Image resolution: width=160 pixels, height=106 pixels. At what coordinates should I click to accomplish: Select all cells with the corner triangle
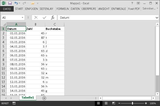[4, 24]
